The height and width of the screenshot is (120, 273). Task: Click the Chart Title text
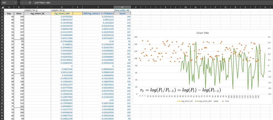click(x=202, y=33)
